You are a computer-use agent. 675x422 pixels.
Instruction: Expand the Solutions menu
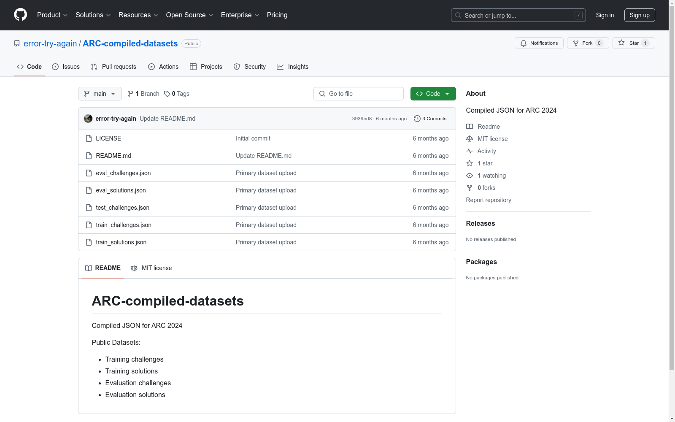(93, 15)
